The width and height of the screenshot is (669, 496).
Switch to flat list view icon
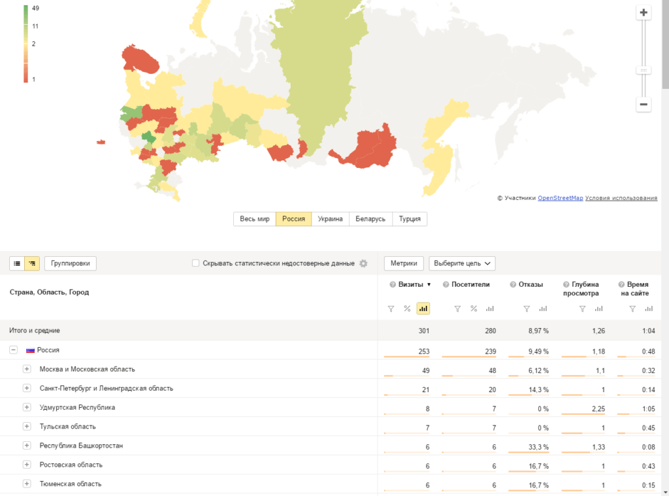[x=17, y=263]
